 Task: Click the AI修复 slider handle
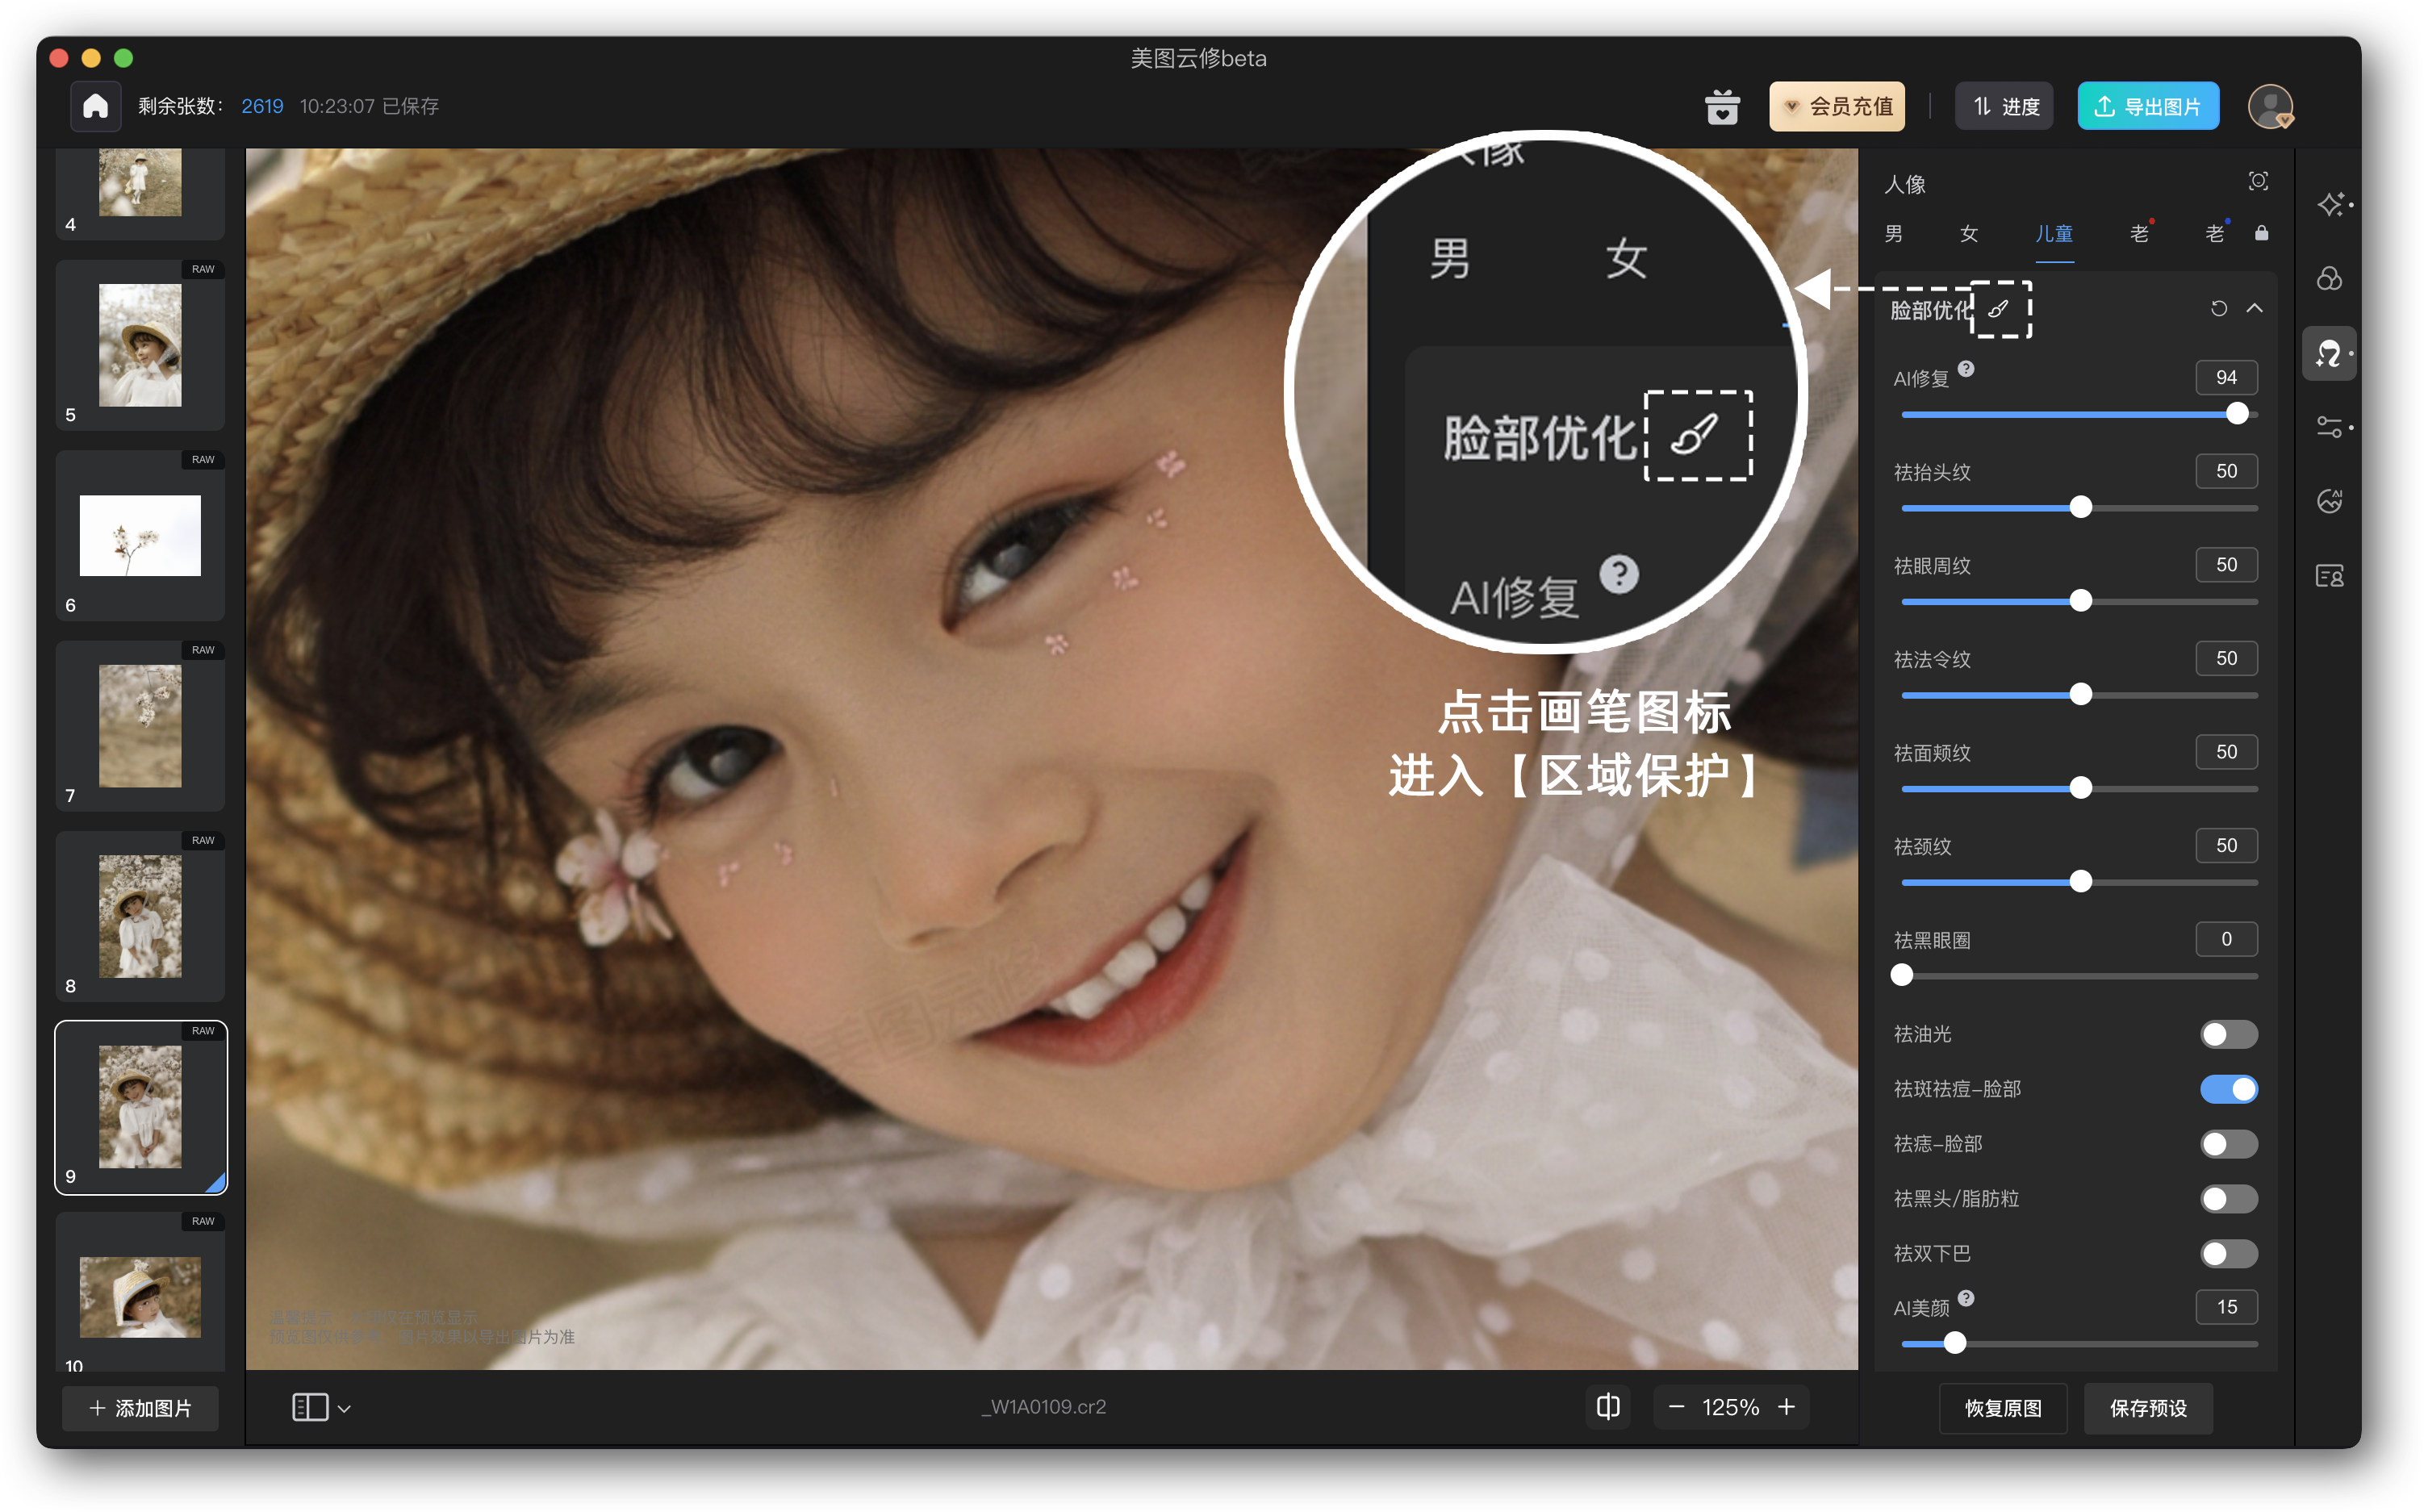tap(2237, 414)
